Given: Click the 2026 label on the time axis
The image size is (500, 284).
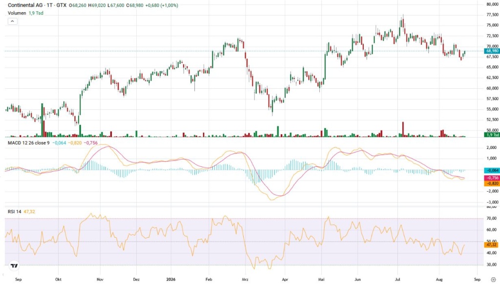Looking at the screenshot, I should pos(171,279).
